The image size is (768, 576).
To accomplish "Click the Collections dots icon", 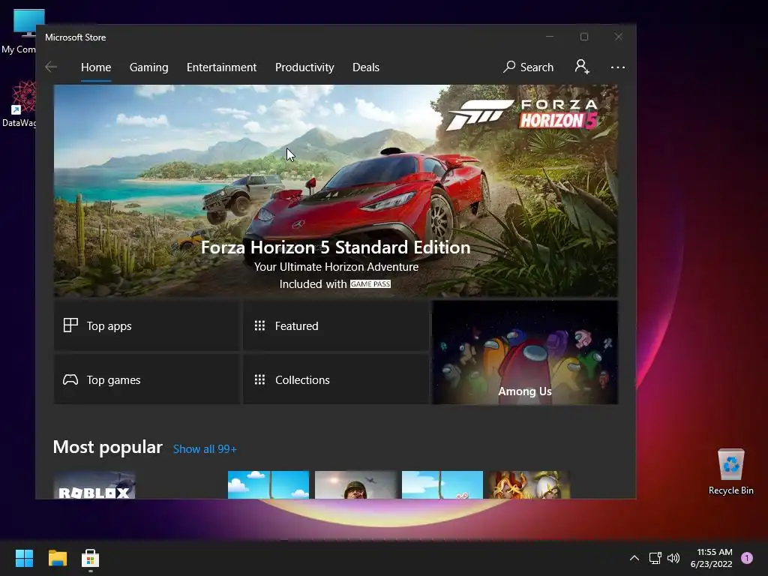I will (x=259, y=379).
